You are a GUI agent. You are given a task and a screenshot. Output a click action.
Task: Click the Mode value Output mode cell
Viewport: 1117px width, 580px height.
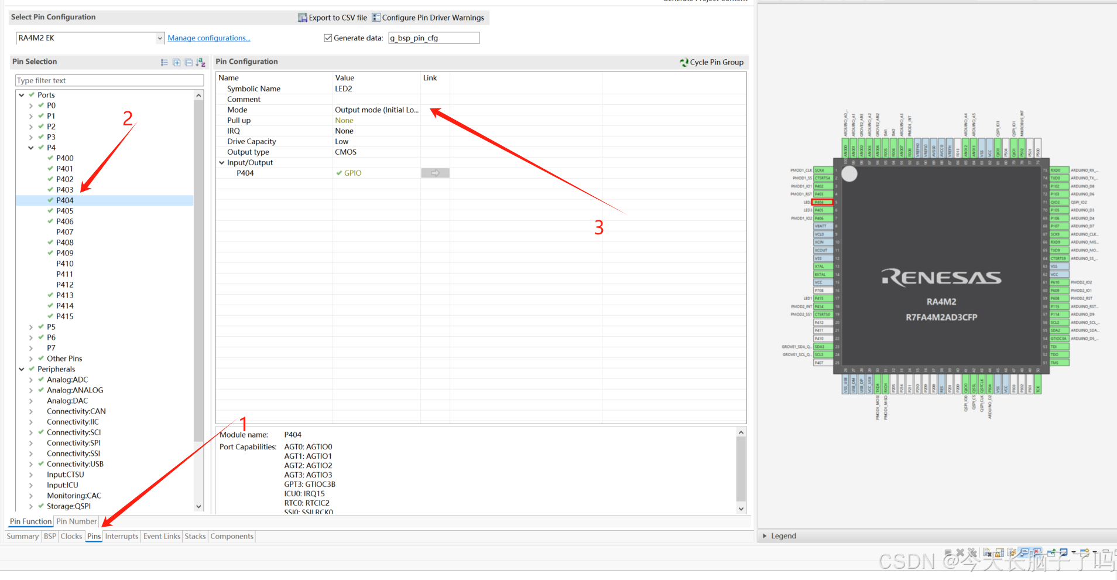pyautogui.click(x=376, y=110)
